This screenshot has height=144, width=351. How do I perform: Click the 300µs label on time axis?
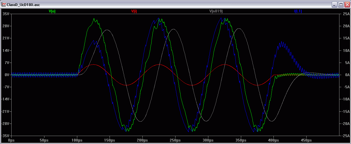pos(208,140)
